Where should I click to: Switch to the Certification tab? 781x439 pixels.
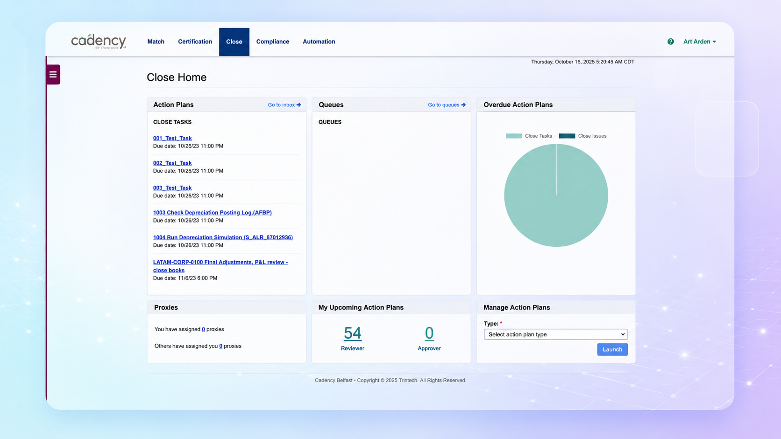pyautogui.click(x=195, y=42)
